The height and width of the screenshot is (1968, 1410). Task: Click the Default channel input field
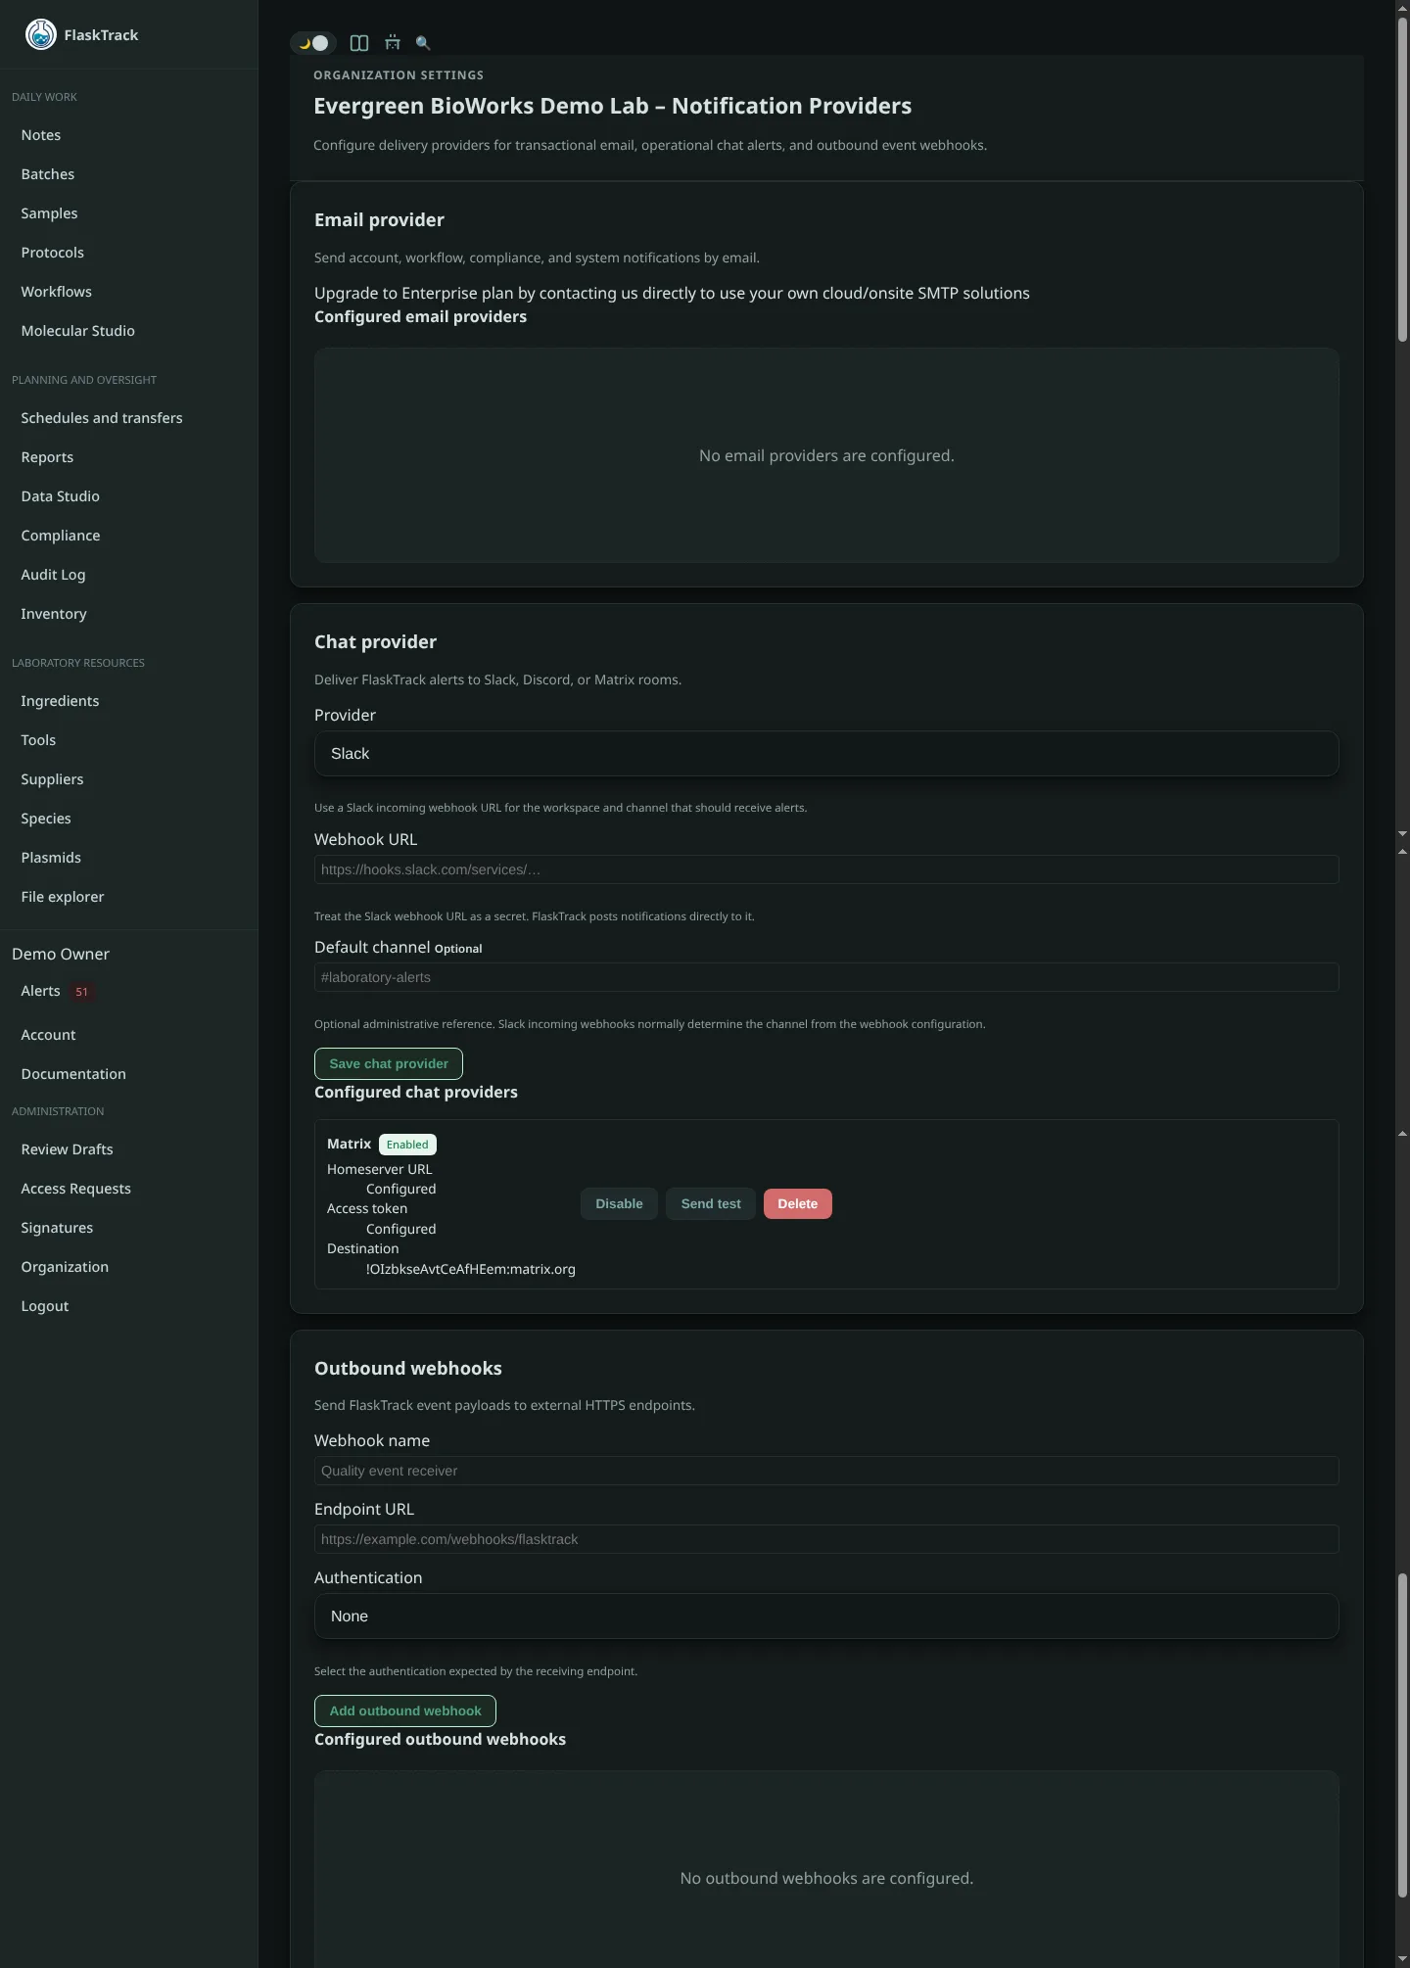click(x=826, y=977)
